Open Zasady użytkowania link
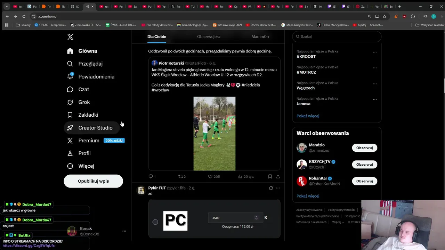This screenshot has height=250, width=445. 309,210
